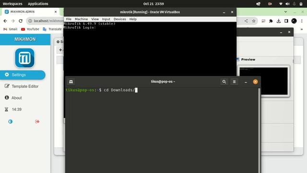Close the MIKHMON ADMIN tab
The image size is (307, 173).
tap(56, 12)
